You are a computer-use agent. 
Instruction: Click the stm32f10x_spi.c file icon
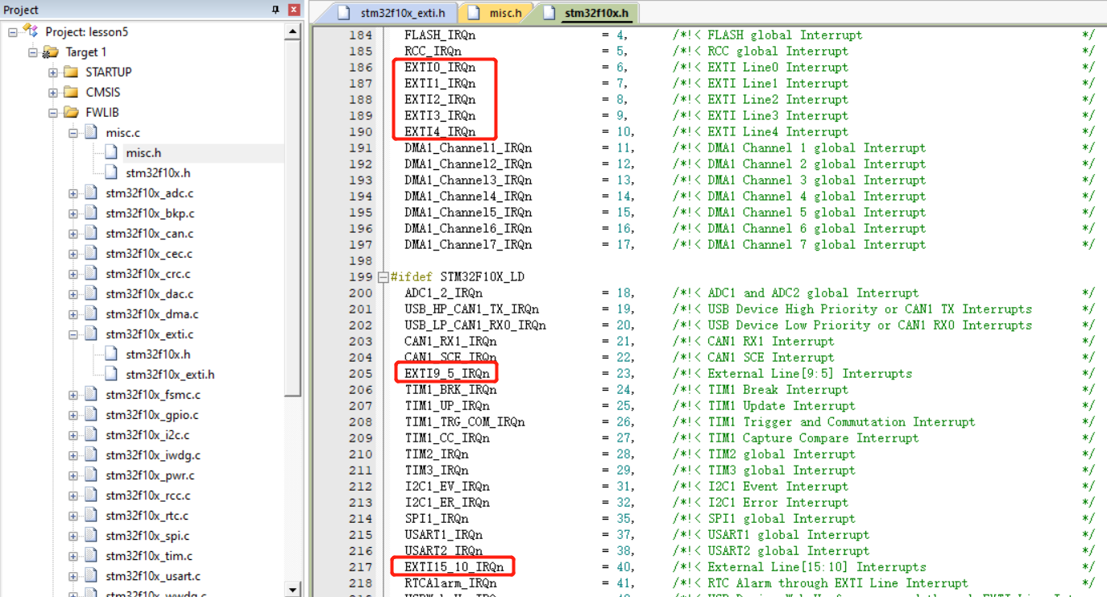91,536
